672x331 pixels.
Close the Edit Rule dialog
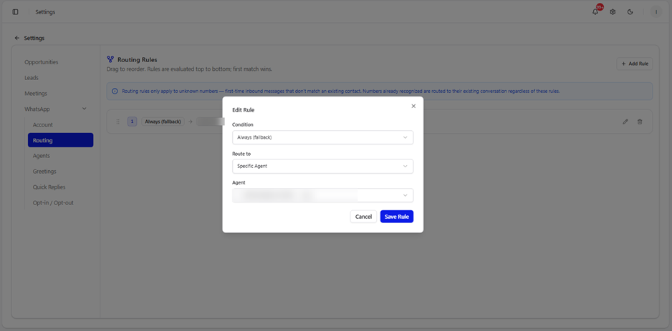pyautogui.click(x=413, y=106)
